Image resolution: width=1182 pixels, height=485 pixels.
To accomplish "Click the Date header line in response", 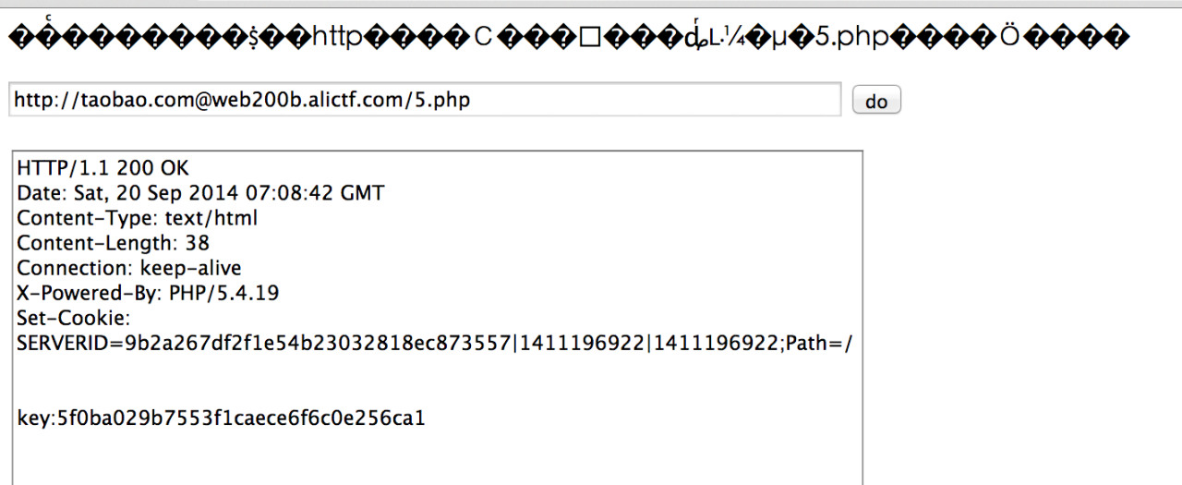I will [x=200, y=193].
